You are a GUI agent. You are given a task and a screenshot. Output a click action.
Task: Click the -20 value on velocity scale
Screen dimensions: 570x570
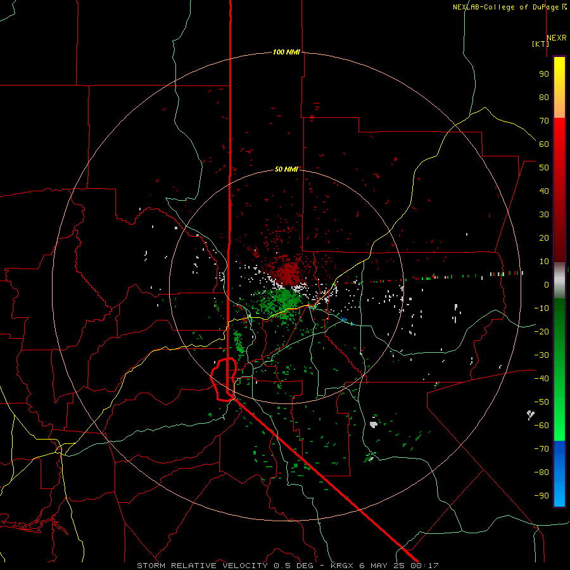[541, 332]
